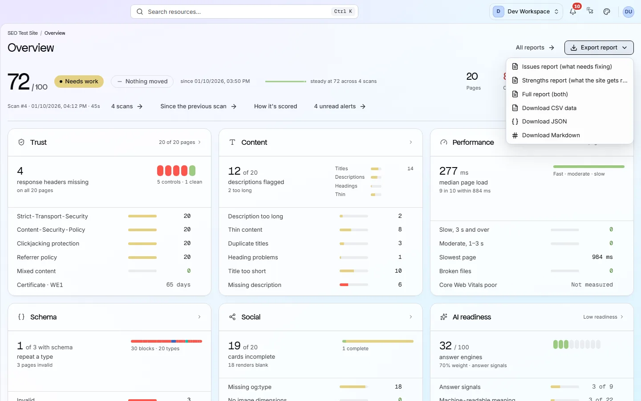
Task: Pick Download Markdown from the export menu
Action: 570,135
